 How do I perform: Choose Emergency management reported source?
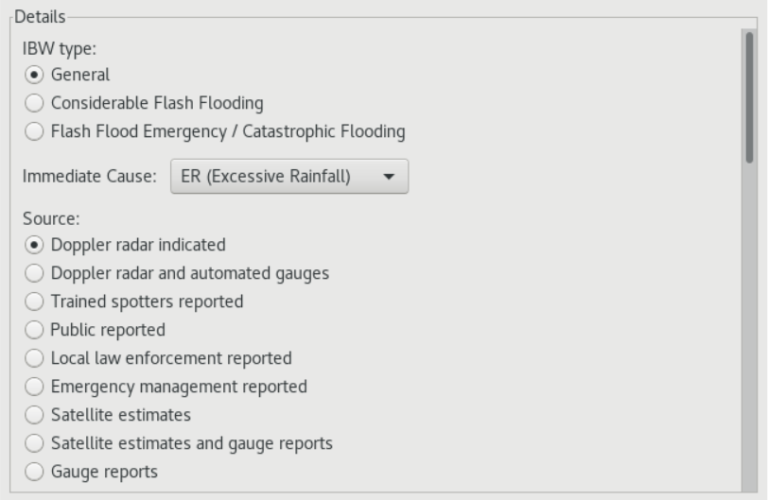pos(35,387)
